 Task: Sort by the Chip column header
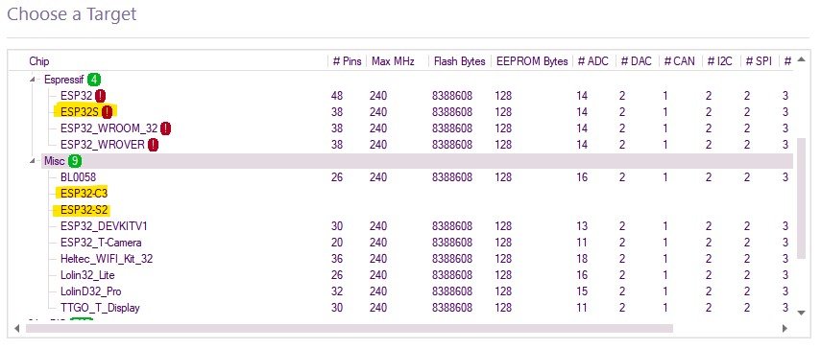coord(39,61)
